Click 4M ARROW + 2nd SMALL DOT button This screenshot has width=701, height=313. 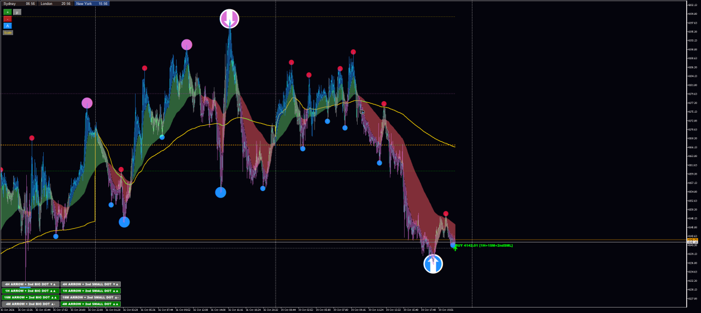(91, 304)
